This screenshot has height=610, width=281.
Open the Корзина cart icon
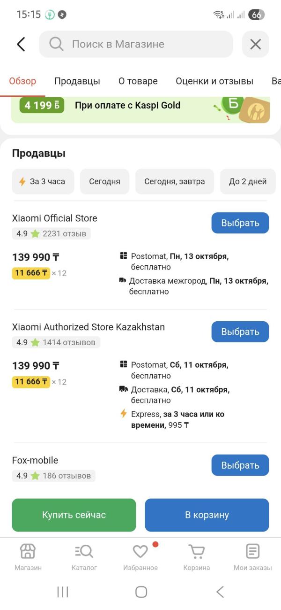tap(196, 551)
